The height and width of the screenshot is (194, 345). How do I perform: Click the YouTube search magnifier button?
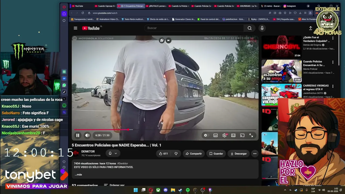pyautogui.click(x=250, y=28)
